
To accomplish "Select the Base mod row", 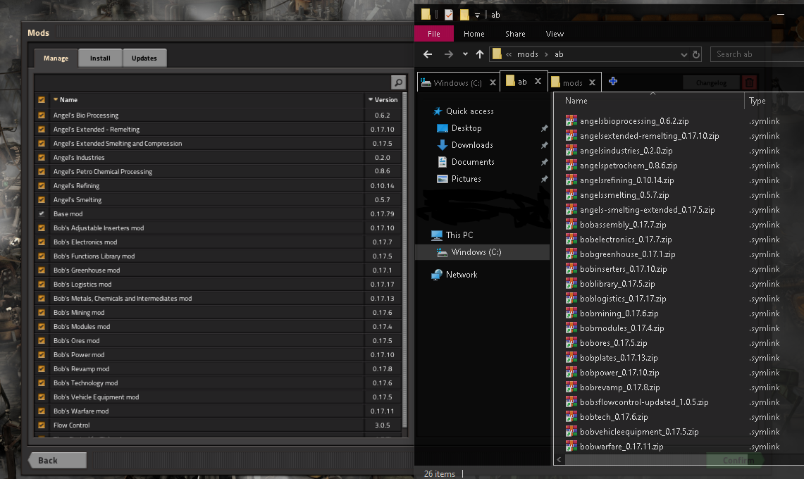I will pos(218,214).
